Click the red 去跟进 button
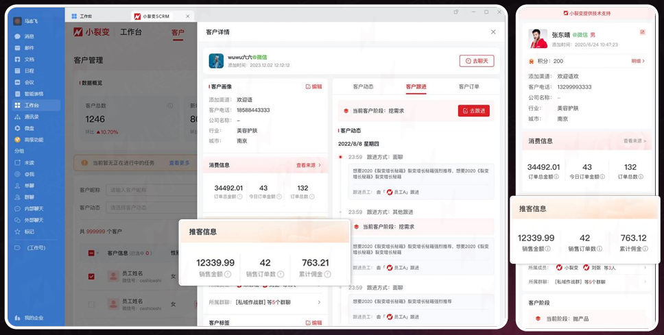This screenshot has width=664, height=335. pos(473,110)
